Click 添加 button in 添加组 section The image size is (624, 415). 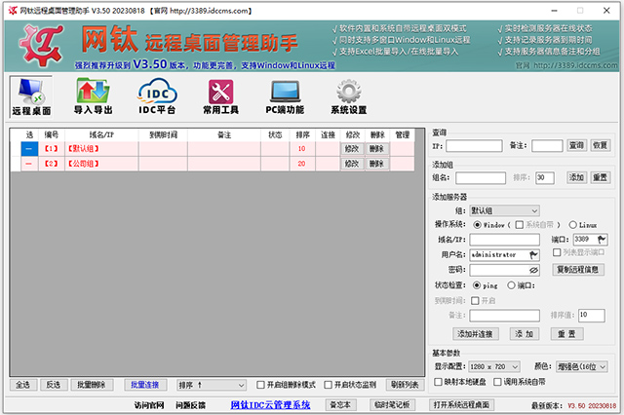click(576, 177)
